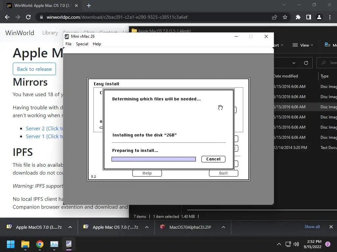Close the Chrome downloads bar

(331, 227)
